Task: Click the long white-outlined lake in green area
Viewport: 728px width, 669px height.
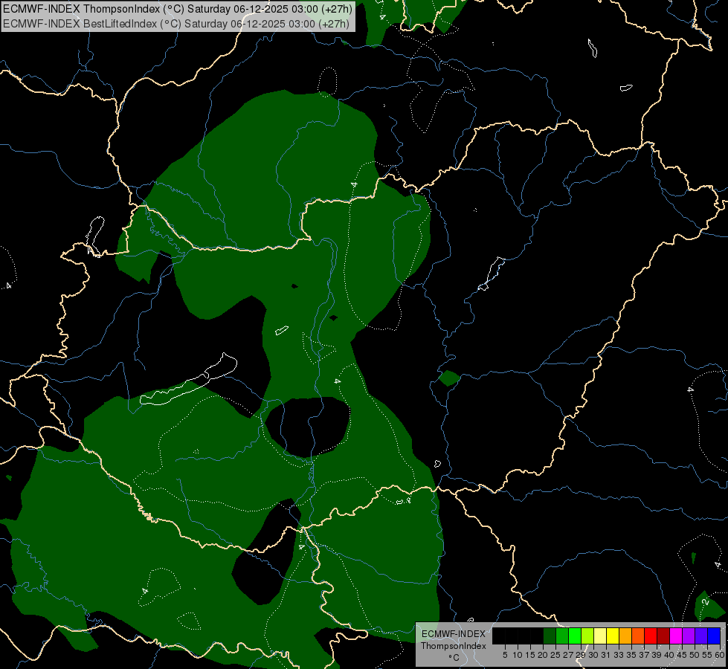Action: (188, 380)
